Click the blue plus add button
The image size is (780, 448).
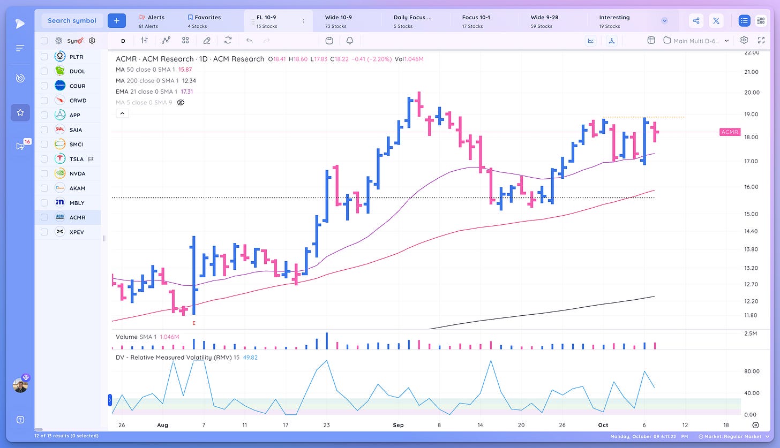click(116, 21)
